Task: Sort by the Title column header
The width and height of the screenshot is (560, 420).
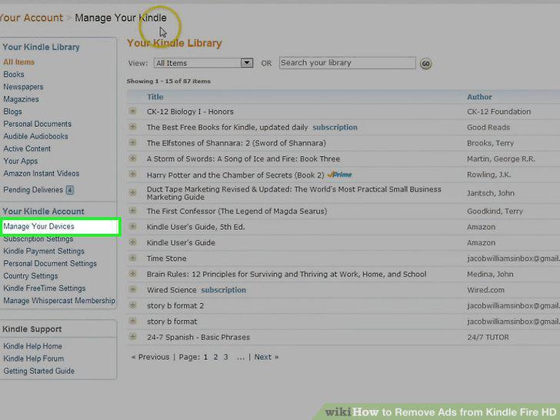Action: [x=155, y=97]
